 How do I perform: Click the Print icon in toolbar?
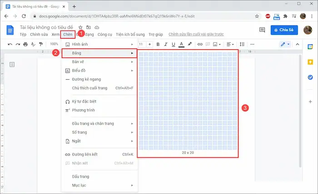pos(25,44)
